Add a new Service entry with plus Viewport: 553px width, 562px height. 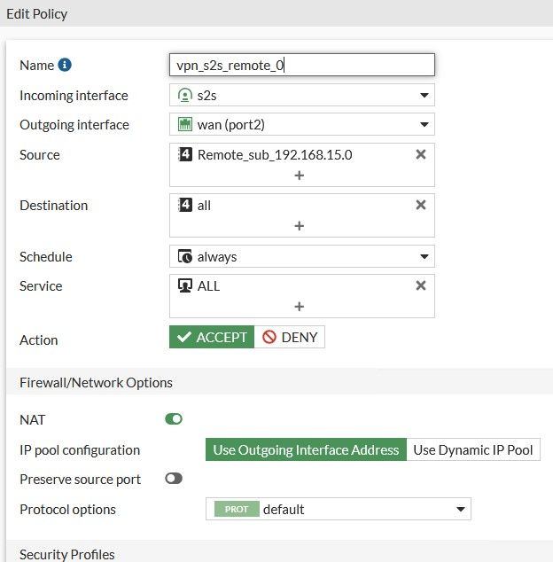click(x=299, y=307)
